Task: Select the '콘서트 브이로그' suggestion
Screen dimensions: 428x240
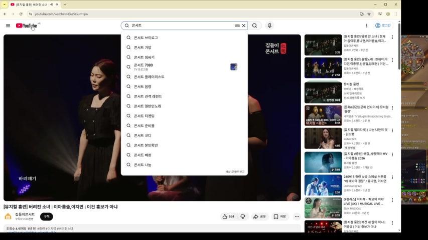Action: point(146,37)
